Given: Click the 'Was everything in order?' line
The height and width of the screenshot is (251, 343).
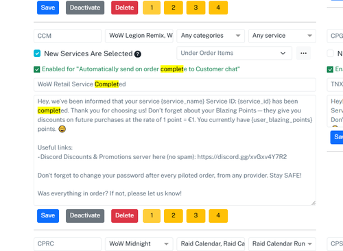Looking at the screenshot, I should [x=110, y=193].
